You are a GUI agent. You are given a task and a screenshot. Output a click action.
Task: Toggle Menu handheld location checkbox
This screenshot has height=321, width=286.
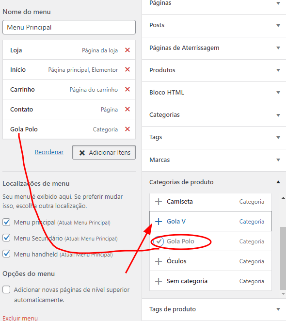pyautogui.click(x=6, y=254)
